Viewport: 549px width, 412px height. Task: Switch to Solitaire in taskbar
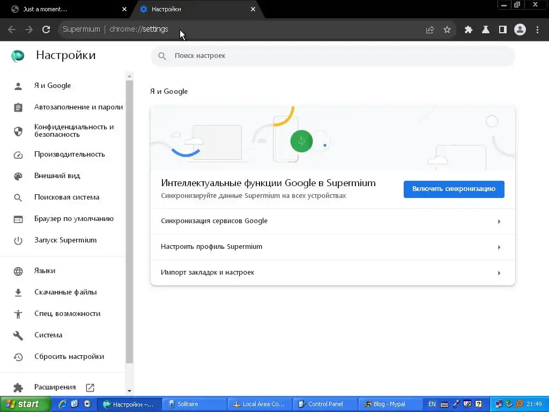coord(194,404)
